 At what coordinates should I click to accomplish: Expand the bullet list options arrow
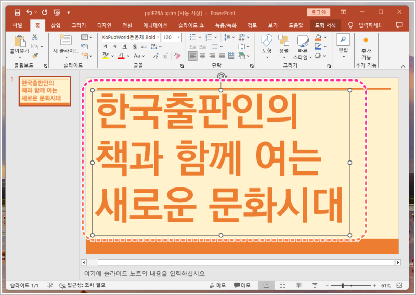click(x=200, y=37)
